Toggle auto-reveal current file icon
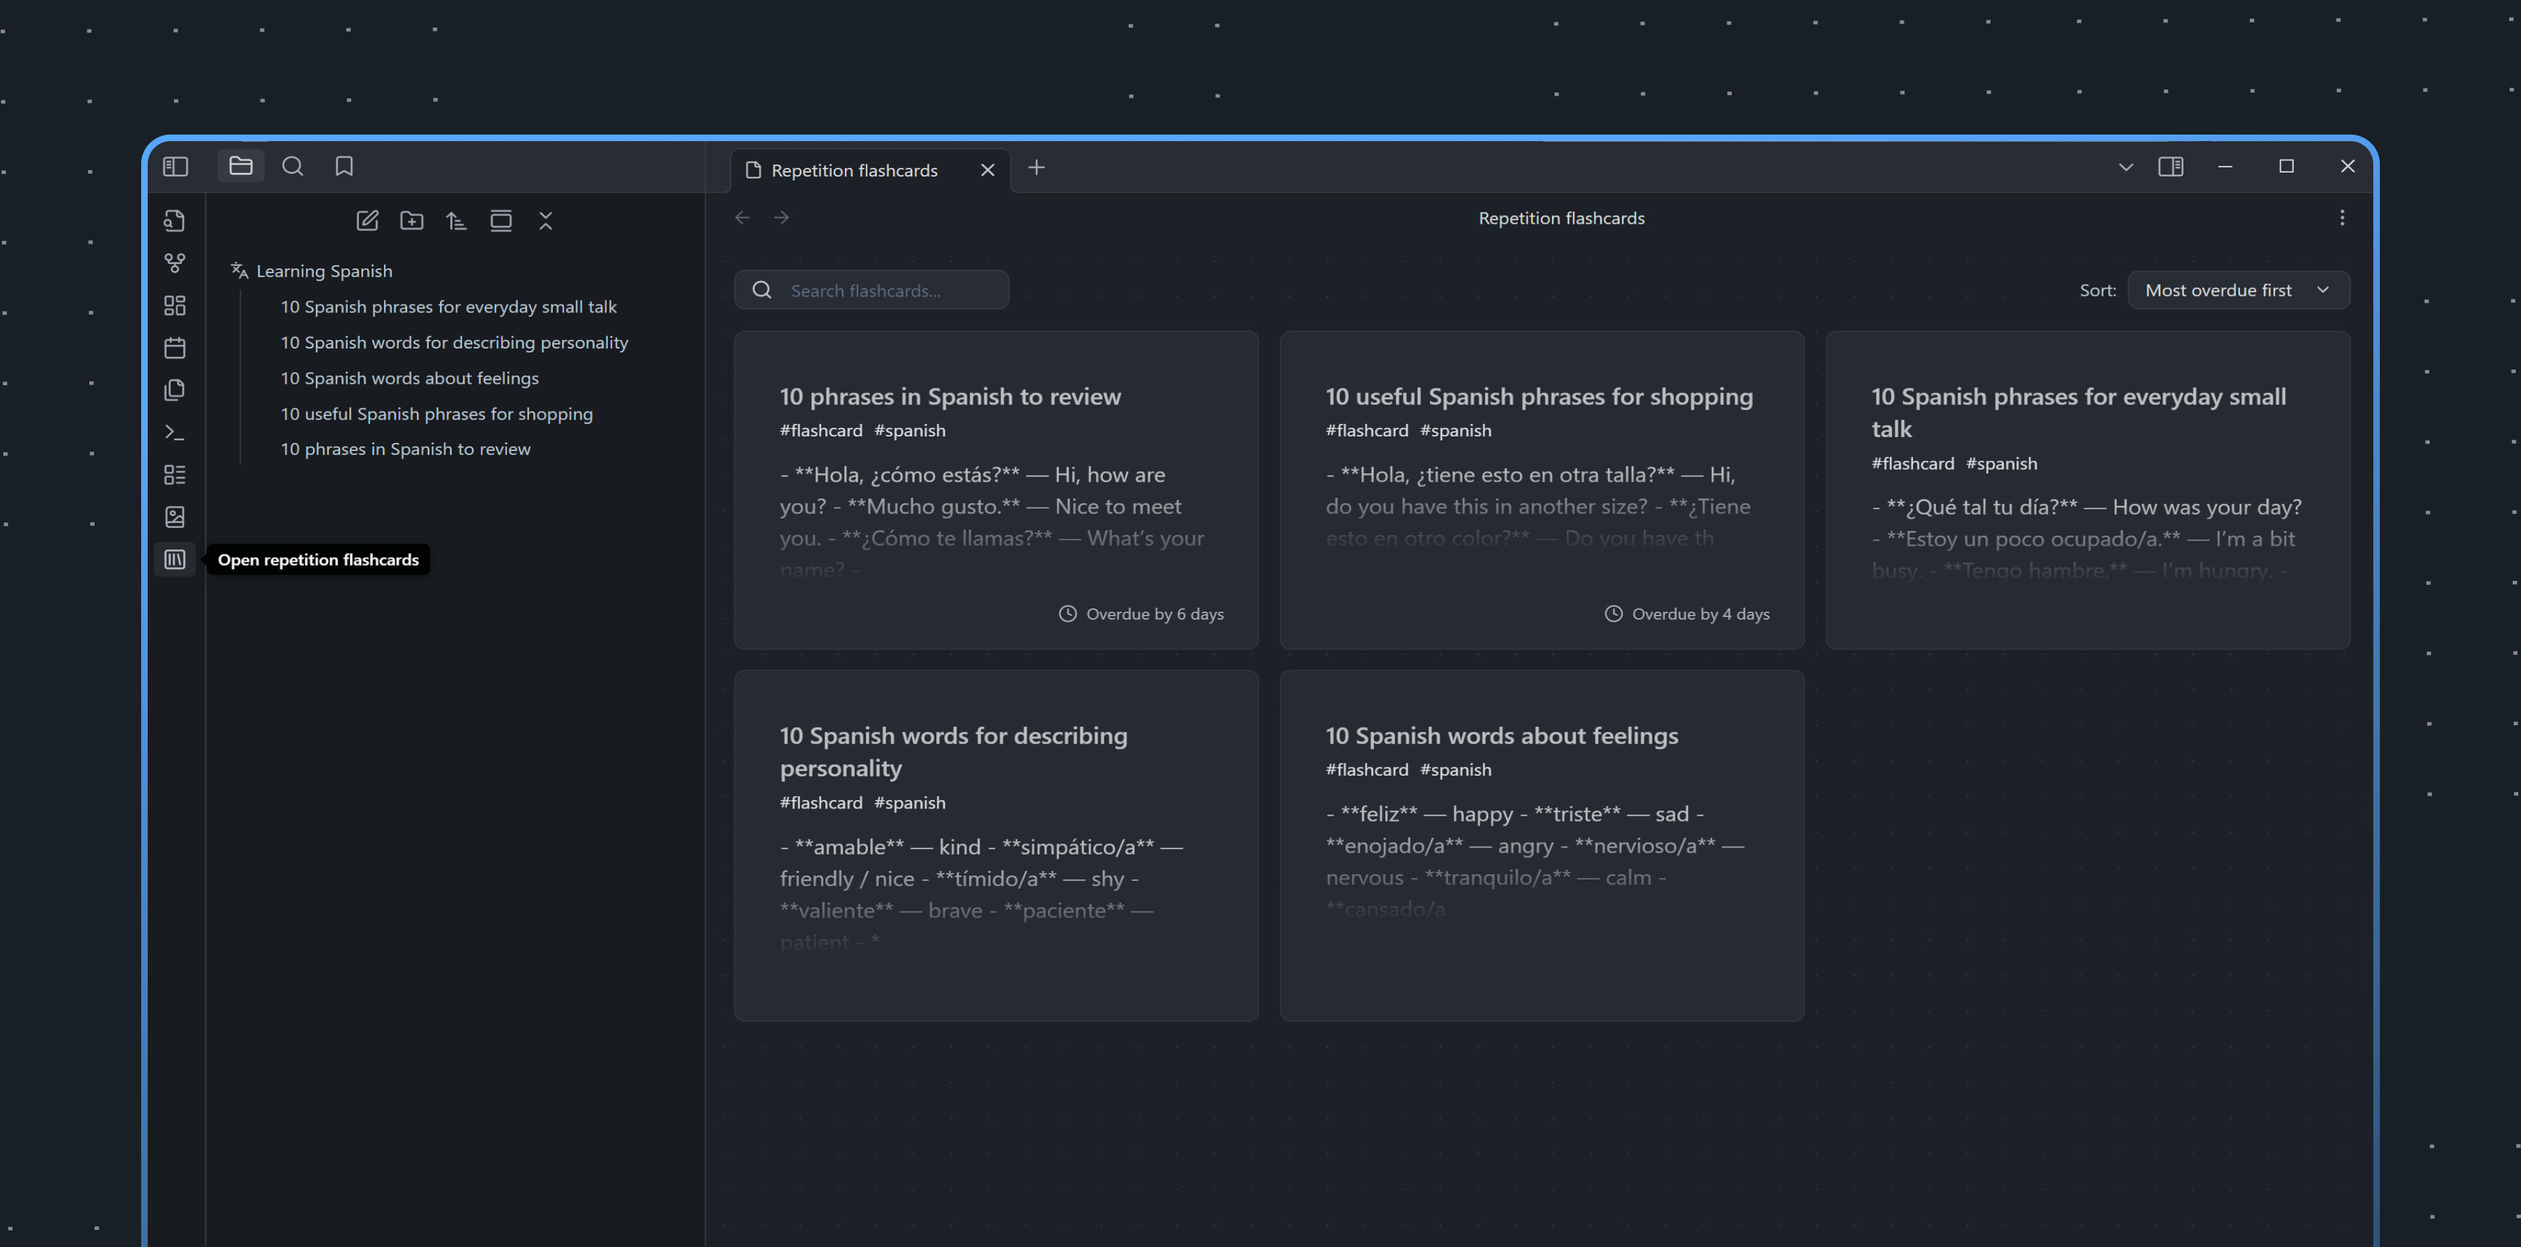Viewport: 2521px width, 1247px height. click(501, 221)
